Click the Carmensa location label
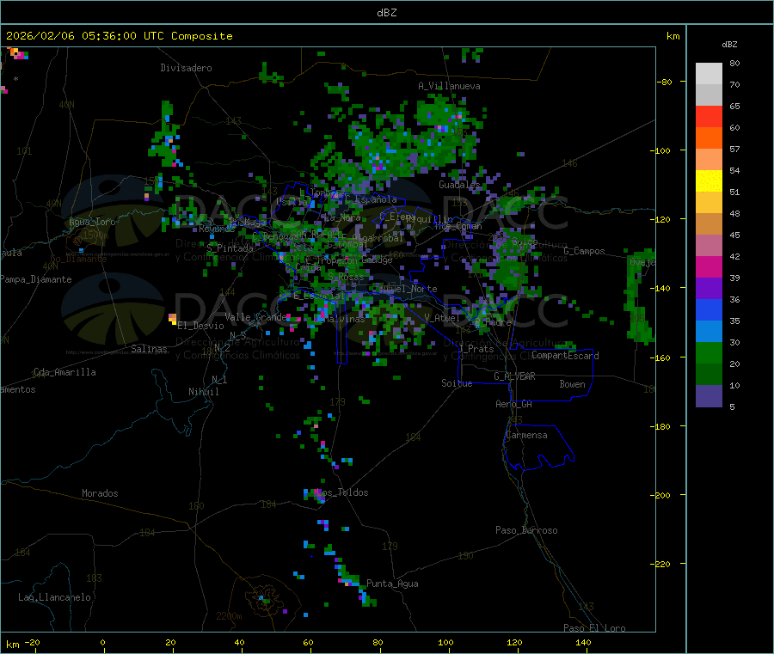Image resolution: width=774 pixels, height=654 pixels. pos(526,435)
